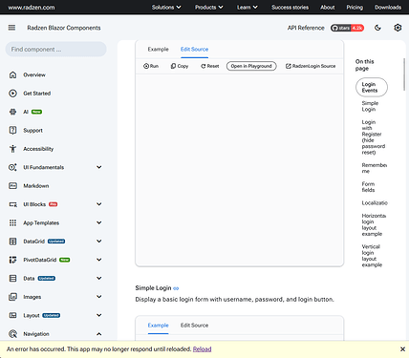Reset the edited source
Image resolution: width=409 pixels, height=358 pixels.
click(x=210, y=66)
